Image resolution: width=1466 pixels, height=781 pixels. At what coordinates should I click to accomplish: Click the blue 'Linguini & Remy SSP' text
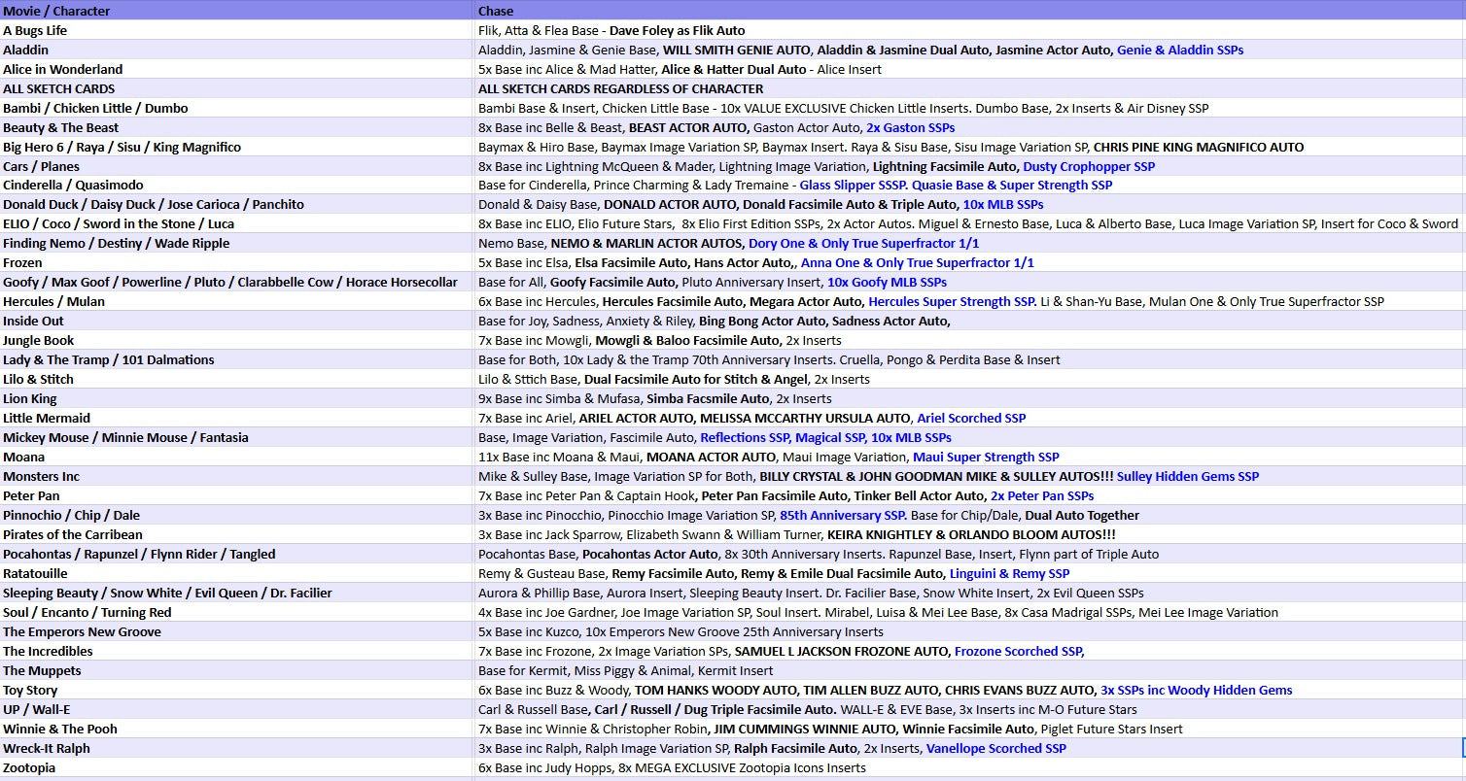point(1009,573)
